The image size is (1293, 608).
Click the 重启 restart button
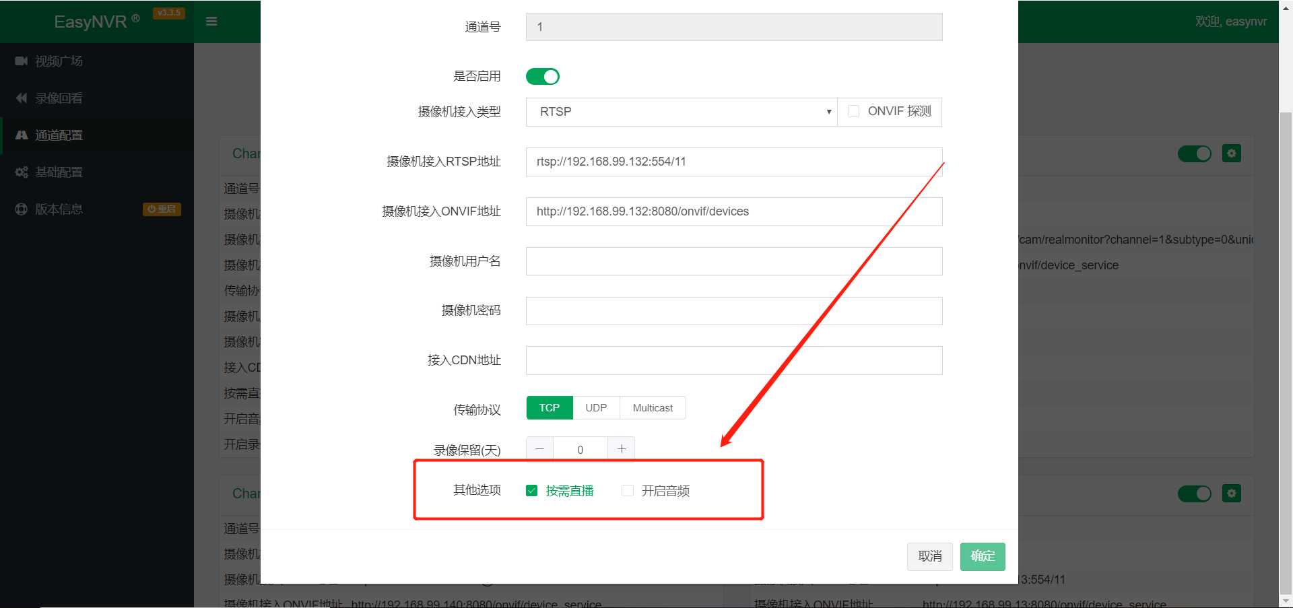click(x=161, y=209)
